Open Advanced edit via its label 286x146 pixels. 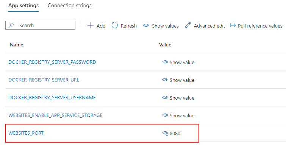(209, 26)
